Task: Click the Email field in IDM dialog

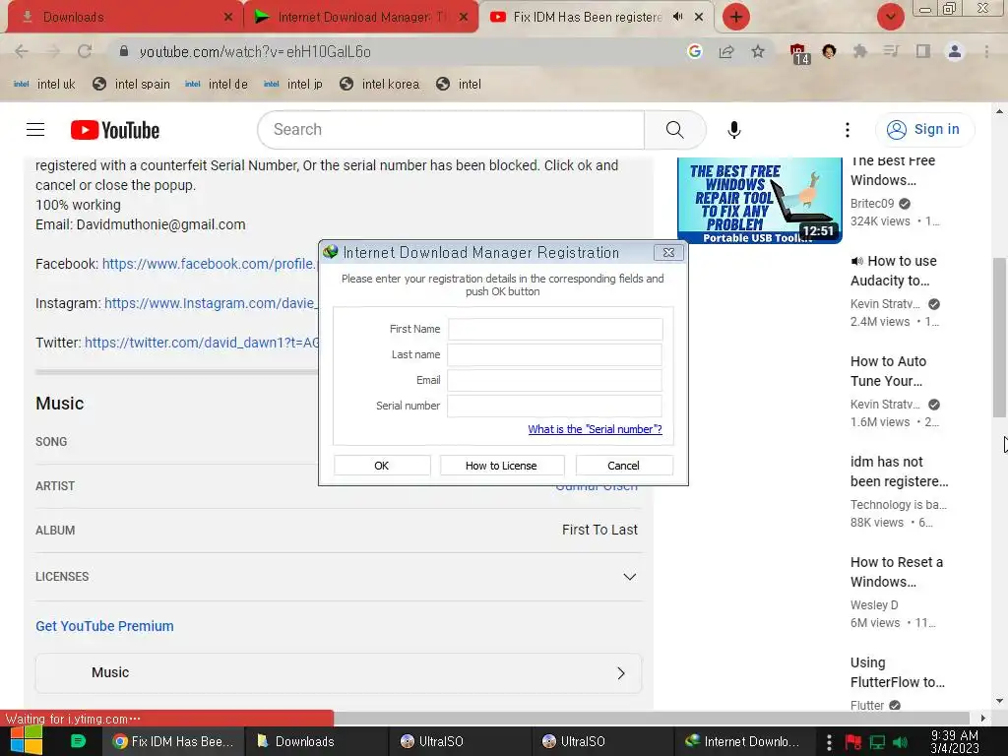Action: click(555, 381)
